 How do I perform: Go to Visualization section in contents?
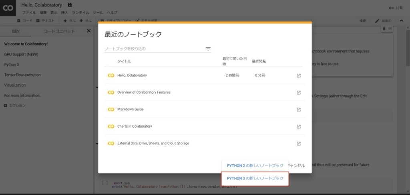[15, 85]
